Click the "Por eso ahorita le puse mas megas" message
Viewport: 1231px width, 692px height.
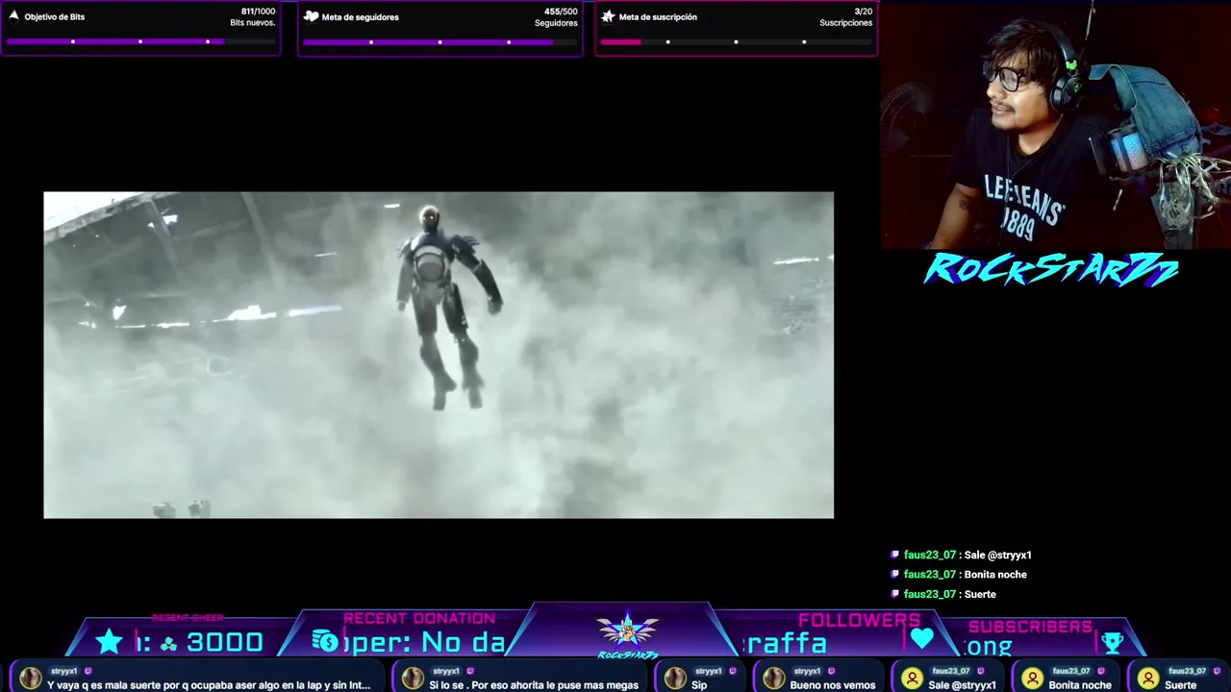tap(534, 685)
